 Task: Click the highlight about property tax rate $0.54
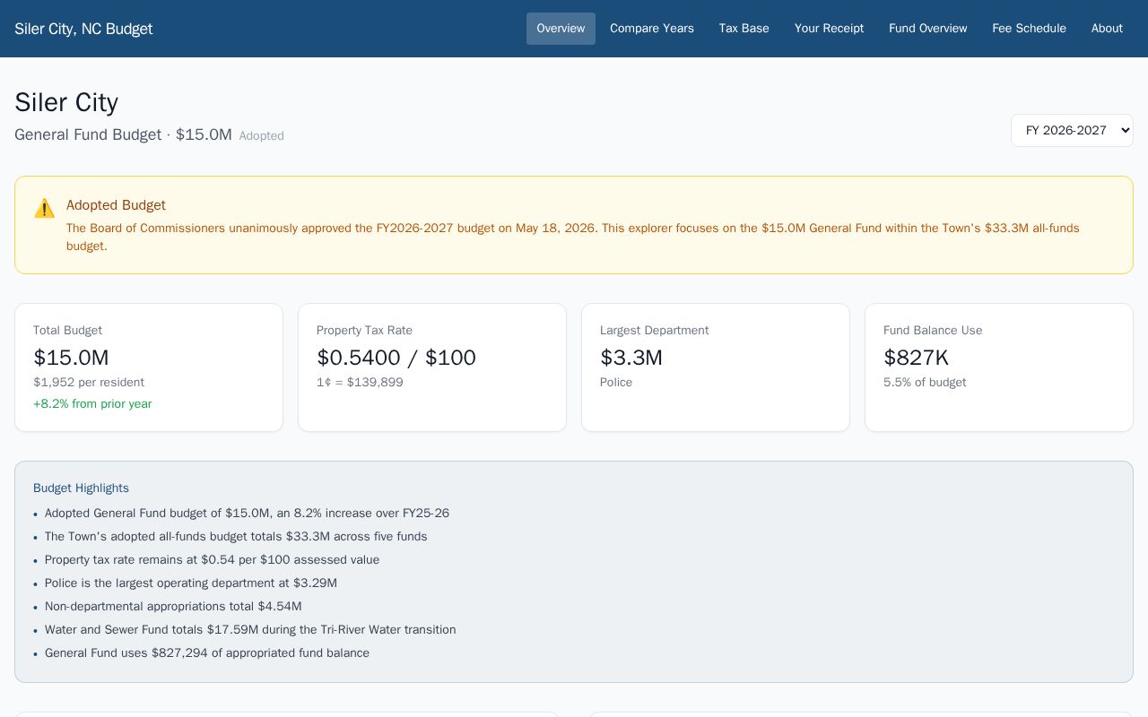click(212, 560)
